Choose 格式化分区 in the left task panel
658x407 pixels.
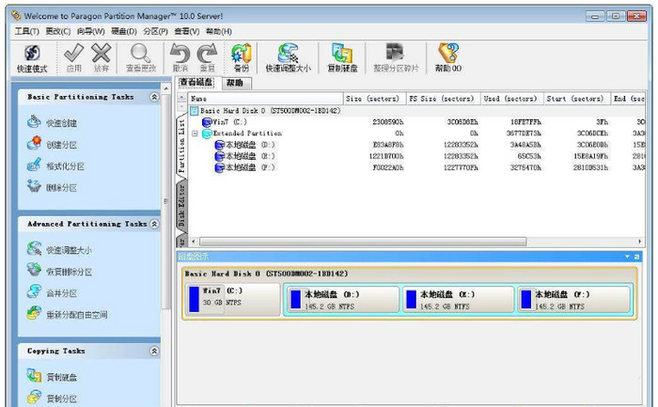[64, 166]
